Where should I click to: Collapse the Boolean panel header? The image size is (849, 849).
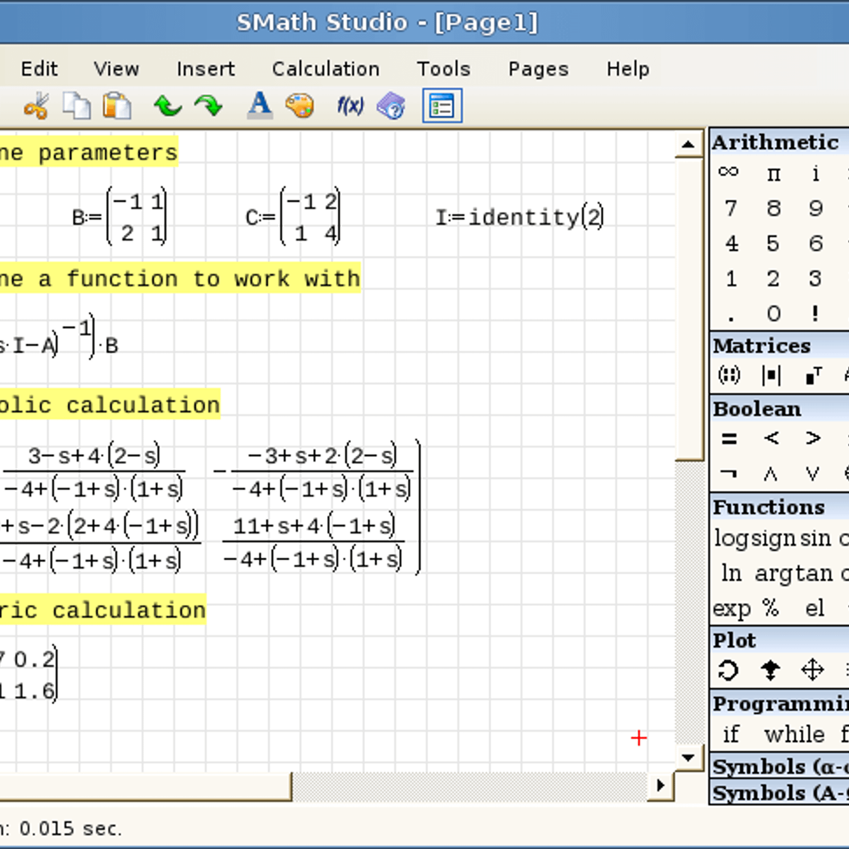pos(780,409)
